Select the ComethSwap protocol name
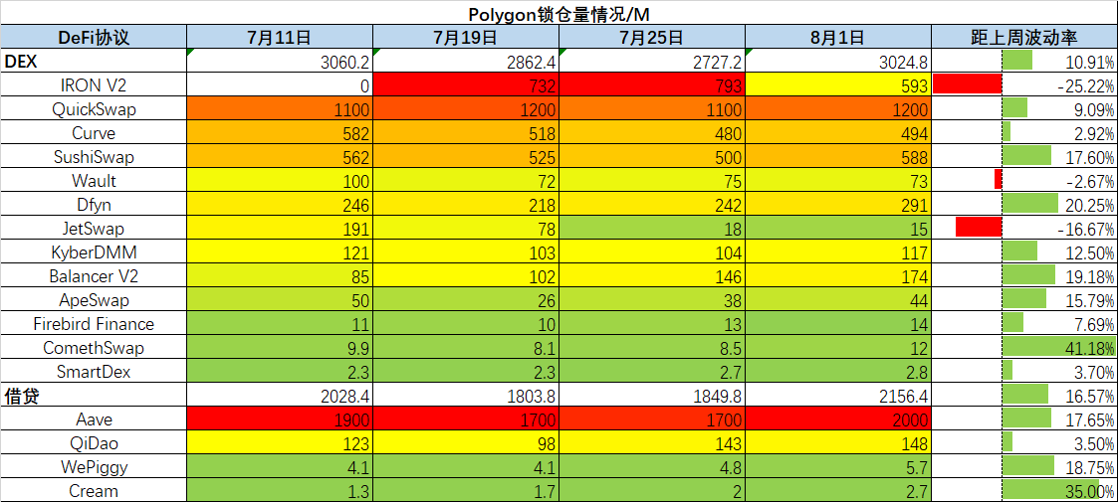The image size is (1118, 502). click(94, 348)
